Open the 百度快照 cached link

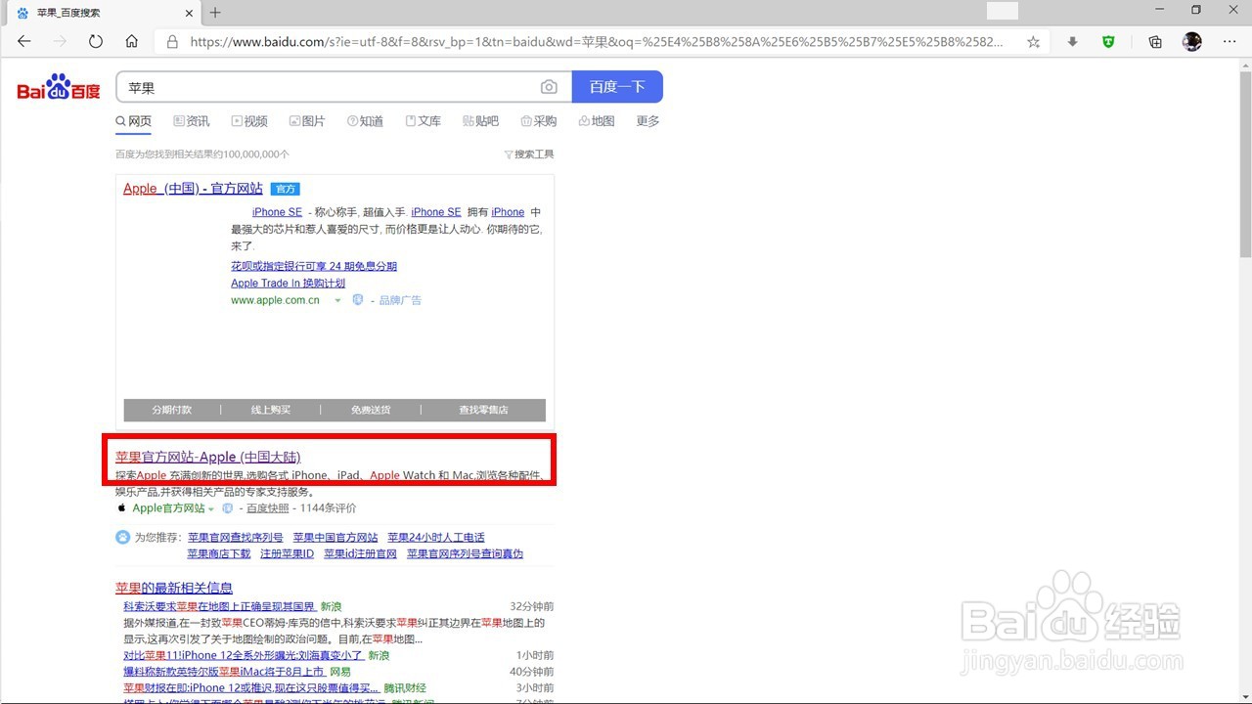point(267,508)
